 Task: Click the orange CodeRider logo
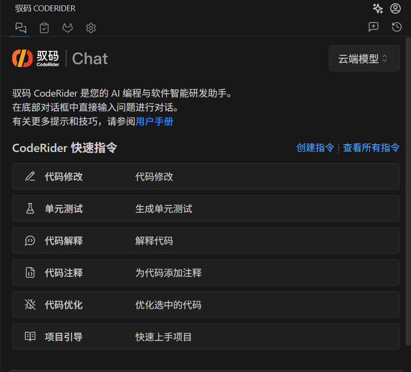point(22,58)
